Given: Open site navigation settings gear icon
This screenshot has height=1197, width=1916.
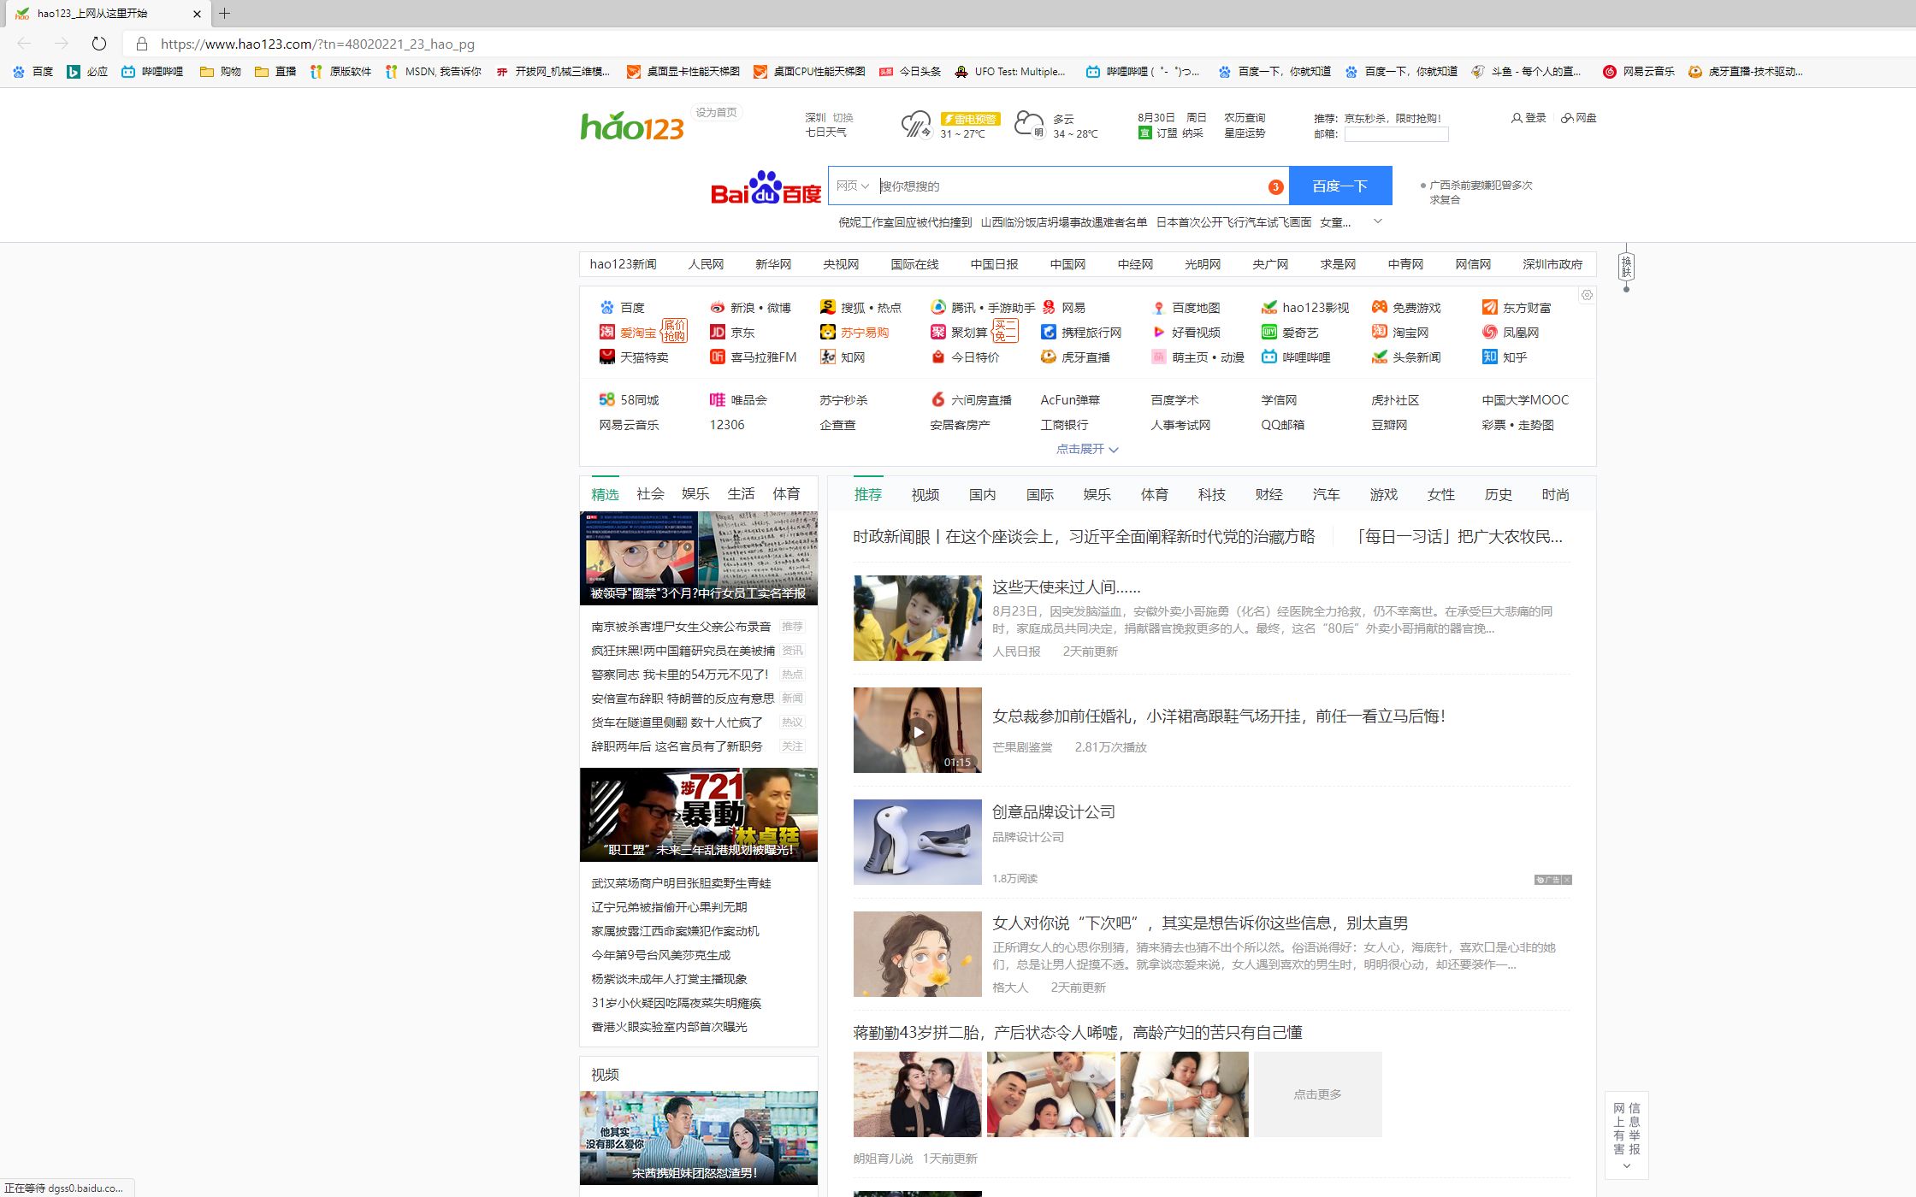Looking at the screenshot, I should tap(1587, 295).
